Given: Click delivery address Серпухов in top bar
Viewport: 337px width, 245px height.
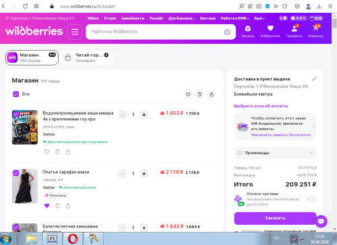Looking at the screenshot, I should tap(40, 18).
